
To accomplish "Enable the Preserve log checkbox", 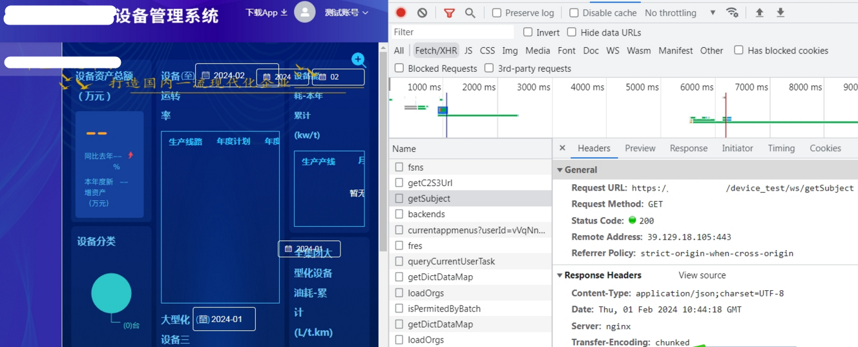I will [497, 13].
